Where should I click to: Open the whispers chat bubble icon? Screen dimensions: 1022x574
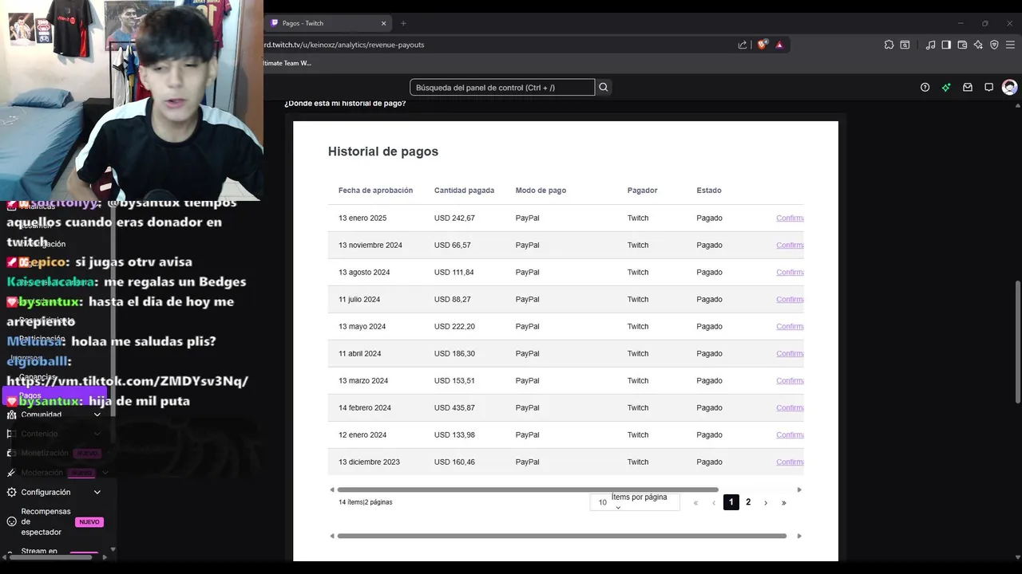[x=988, y=88]
